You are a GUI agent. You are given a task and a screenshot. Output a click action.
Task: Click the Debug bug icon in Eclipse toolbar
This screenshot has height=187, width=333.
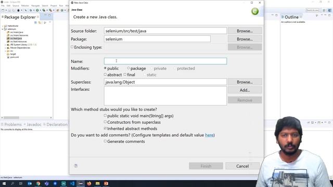tap(31, 10)
